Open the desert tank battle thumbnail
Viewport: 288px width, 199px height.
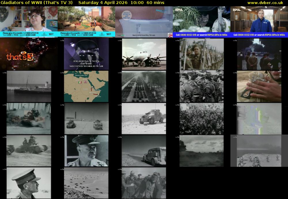click(x=29, y=118)
